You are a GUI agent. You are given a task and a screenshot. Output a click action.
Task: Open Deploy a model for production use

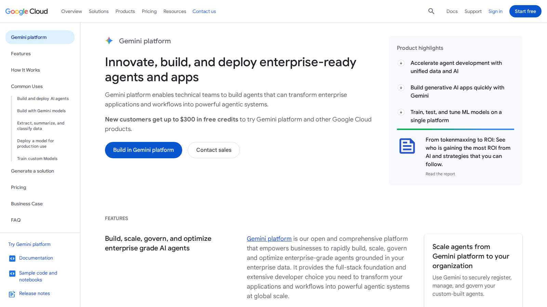(36, 144)
